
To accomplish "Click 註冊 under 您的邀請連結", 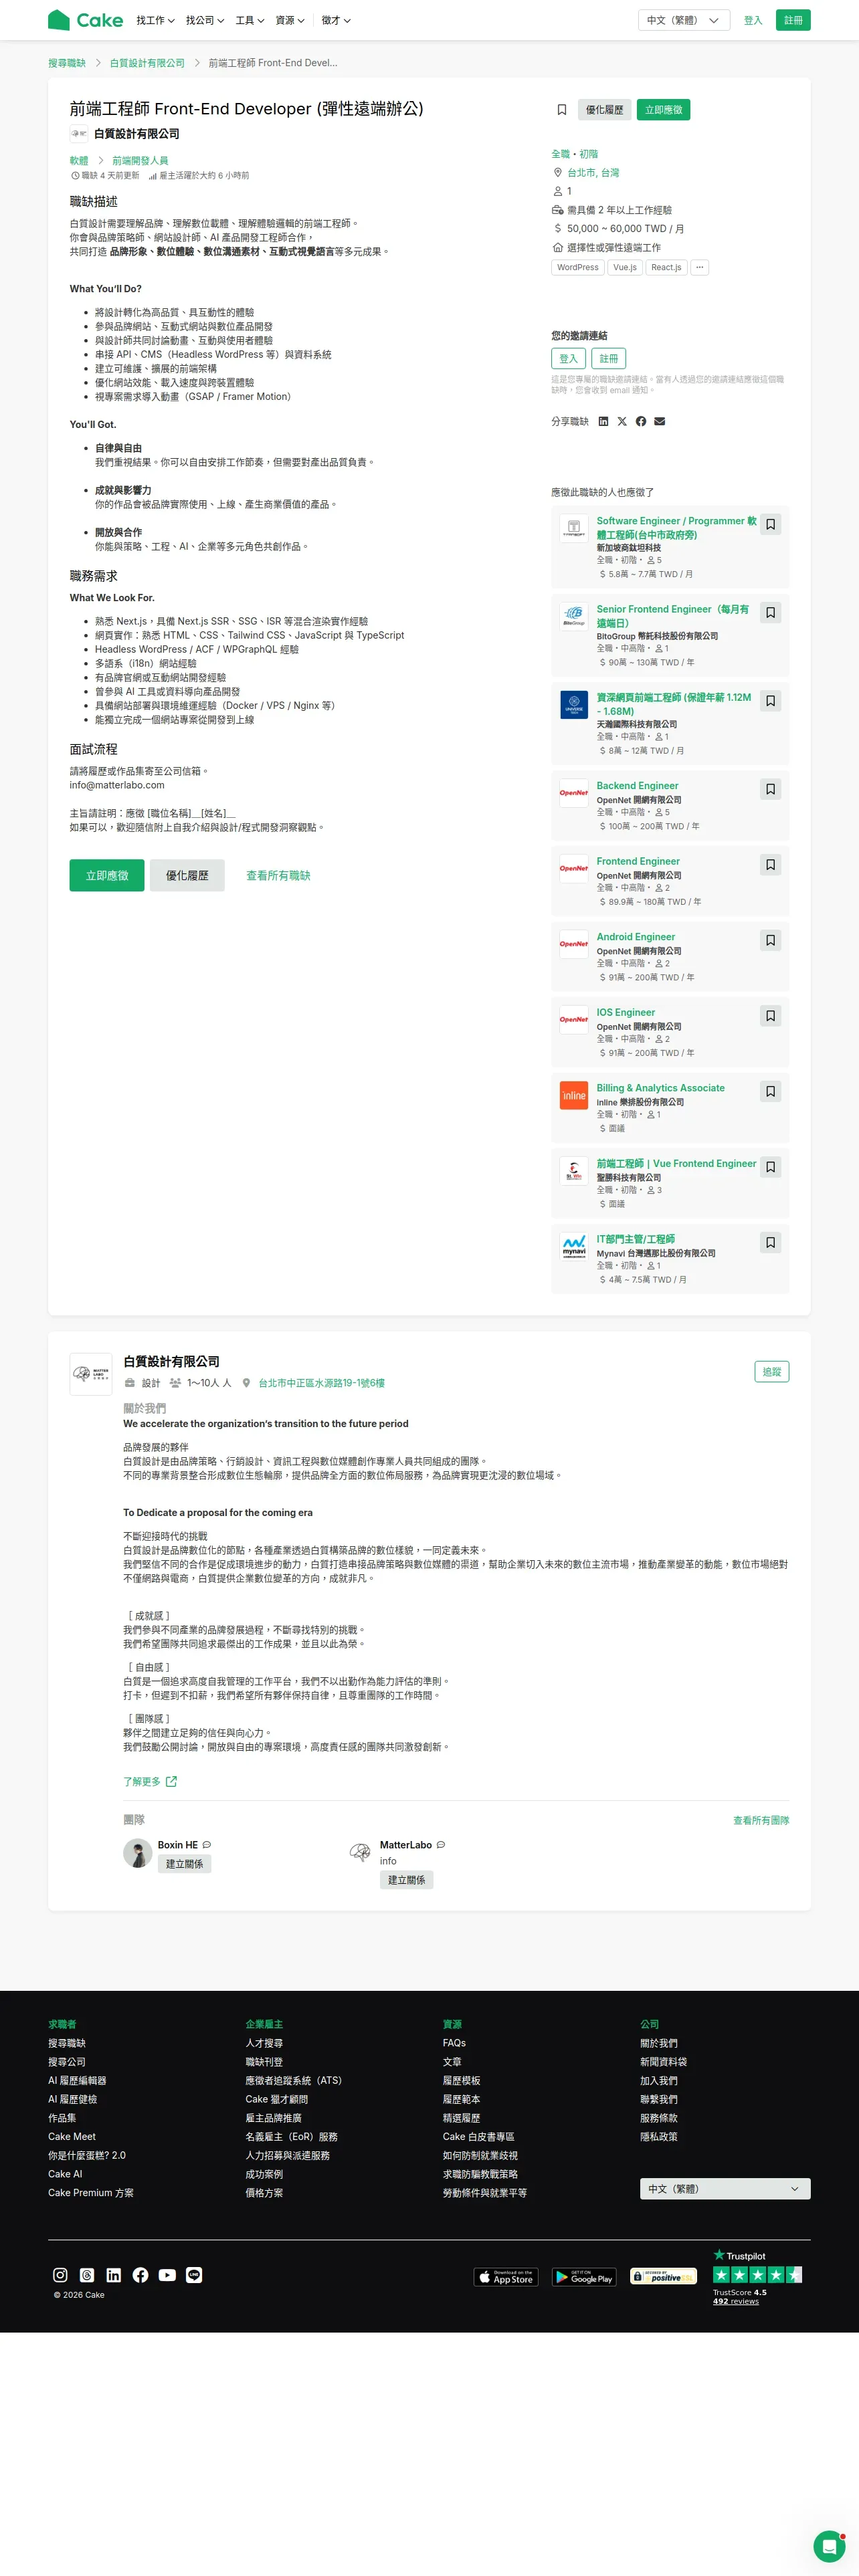I will point(609,358).
